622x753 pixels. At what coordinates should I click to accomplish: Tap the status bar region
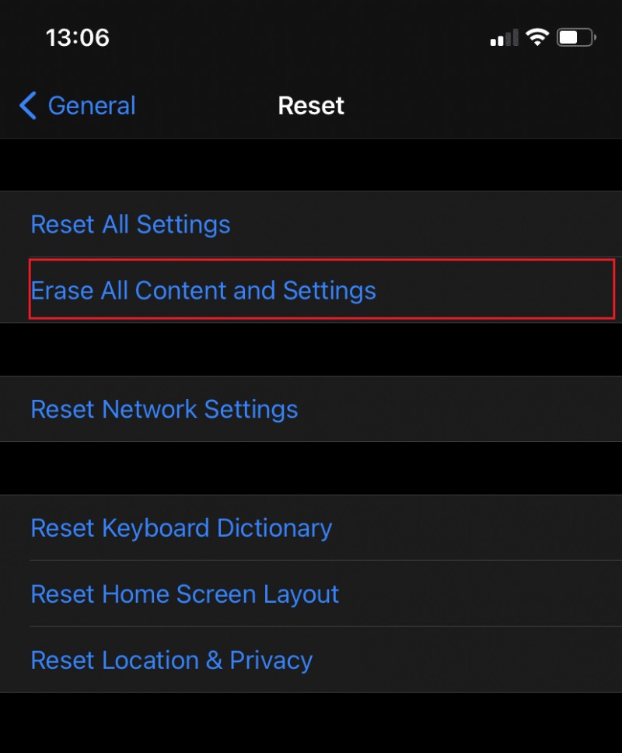click(x=311, y=36)
